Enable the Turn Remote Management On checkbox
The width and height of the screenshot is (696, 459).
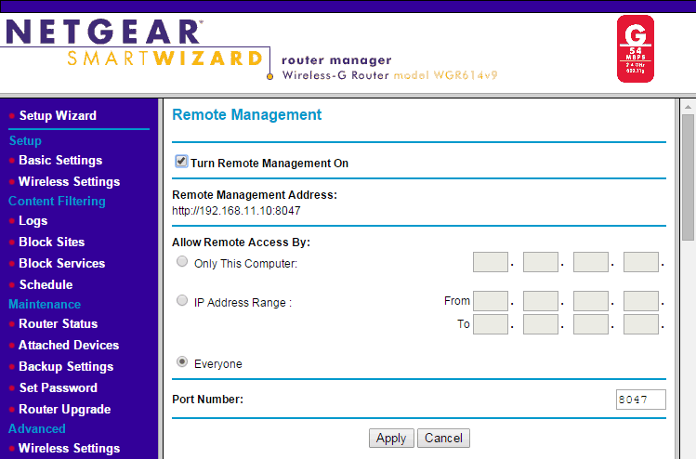181,162
